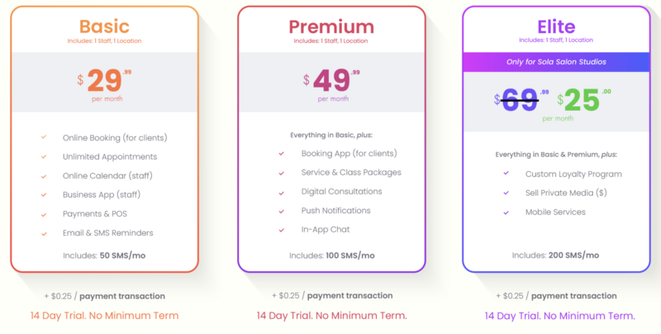Click the $29.99 per month price
The height and width of the screenshot is (334, 661).
tap(104, 85)
